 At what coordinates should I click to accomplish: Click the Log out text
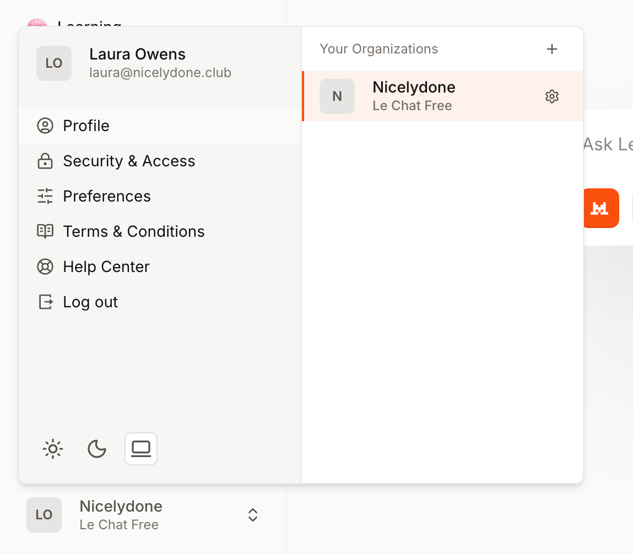[x=90, y=302]
